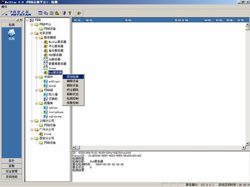Image resolution: width=250 pixels, height=187 pixels.
Task: Collapse the 数据库 tree node
Action: click(x=36, y=103)
